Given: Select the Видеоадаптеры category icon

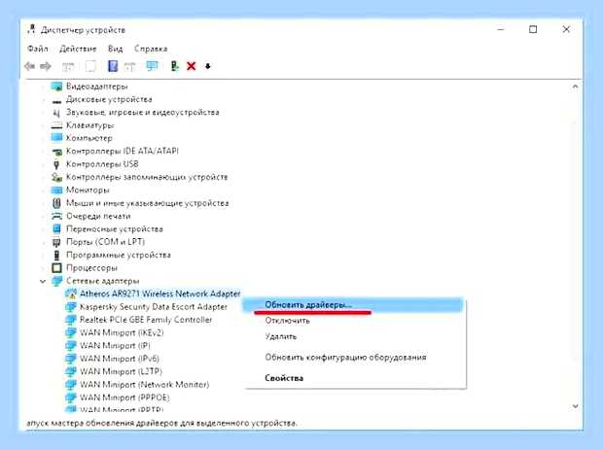Looking at the screenshot, I should [56, 87].
